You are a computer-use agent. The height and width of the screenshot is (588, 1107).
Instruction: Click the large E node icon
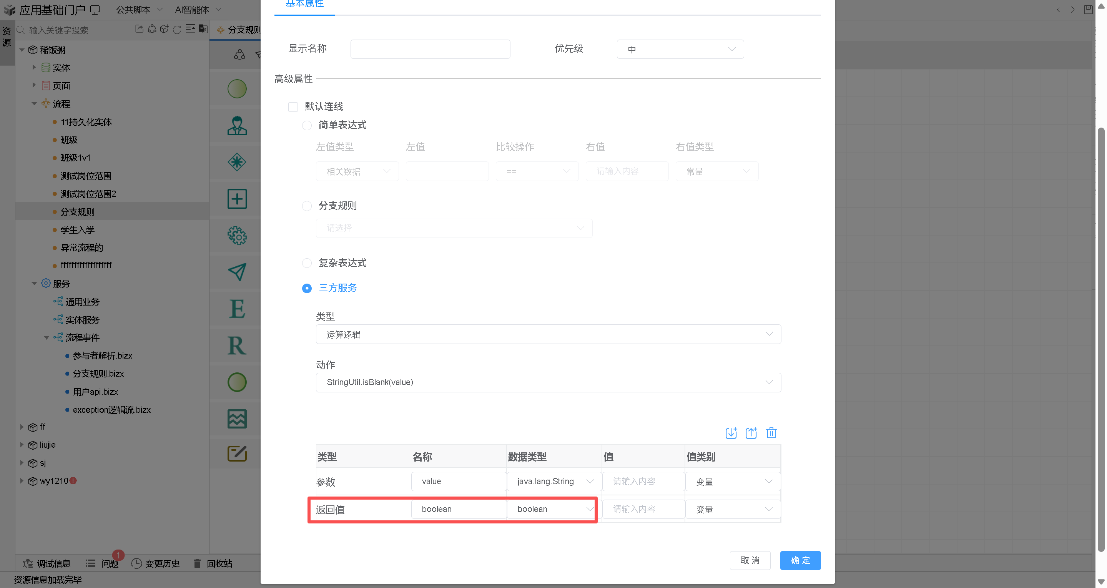tap(237, 309)
